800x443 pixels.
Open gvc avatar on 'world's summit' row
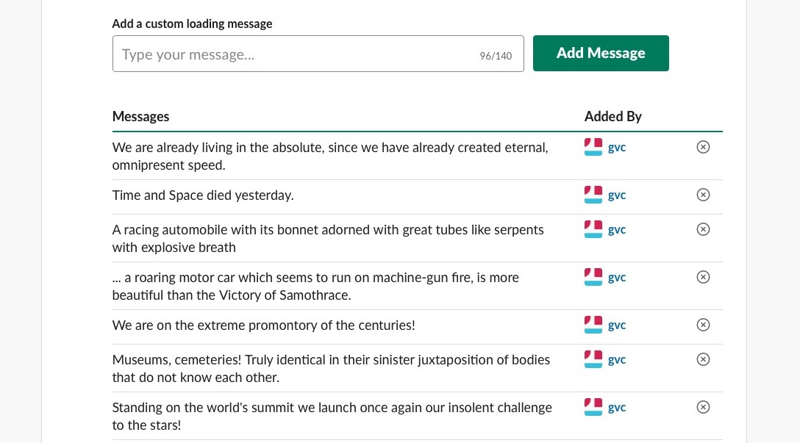(x=593, y=407)
